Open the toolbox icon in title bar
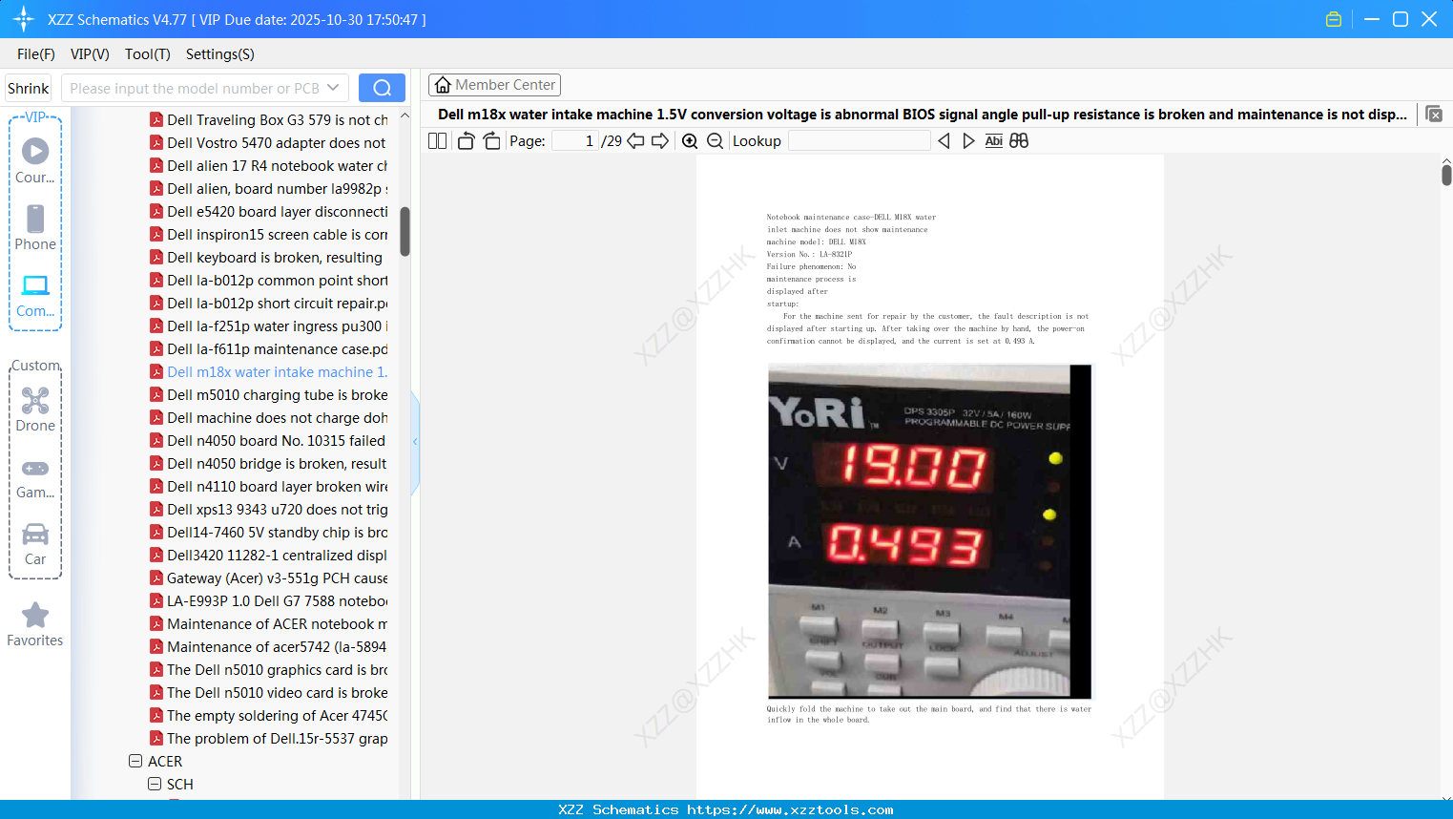The width and height of the screenshot is (1453, 819). point(1334,19)
